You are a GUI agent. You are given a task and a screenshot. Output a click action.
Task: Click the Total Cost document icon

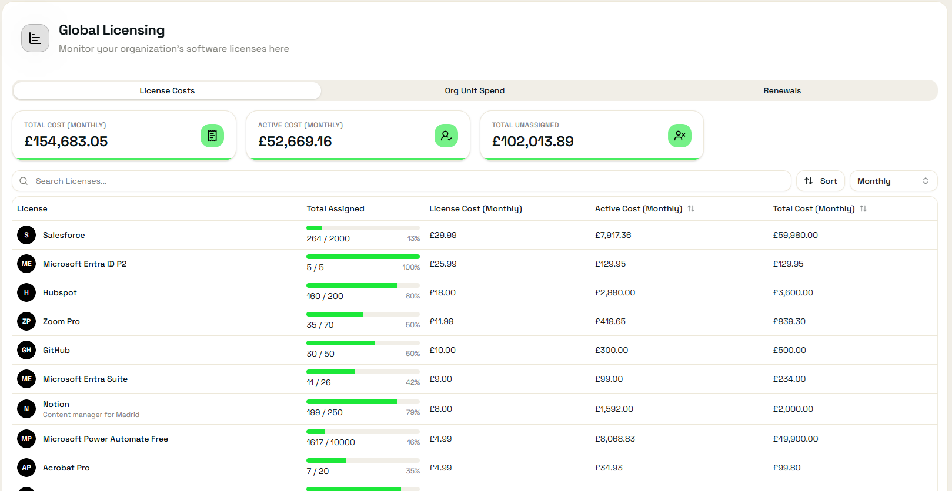pos(212,136)
